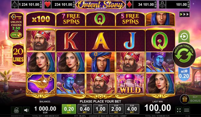Open the autoplay settings icon
The image size is (201, 117).
(x=184, y=36)
